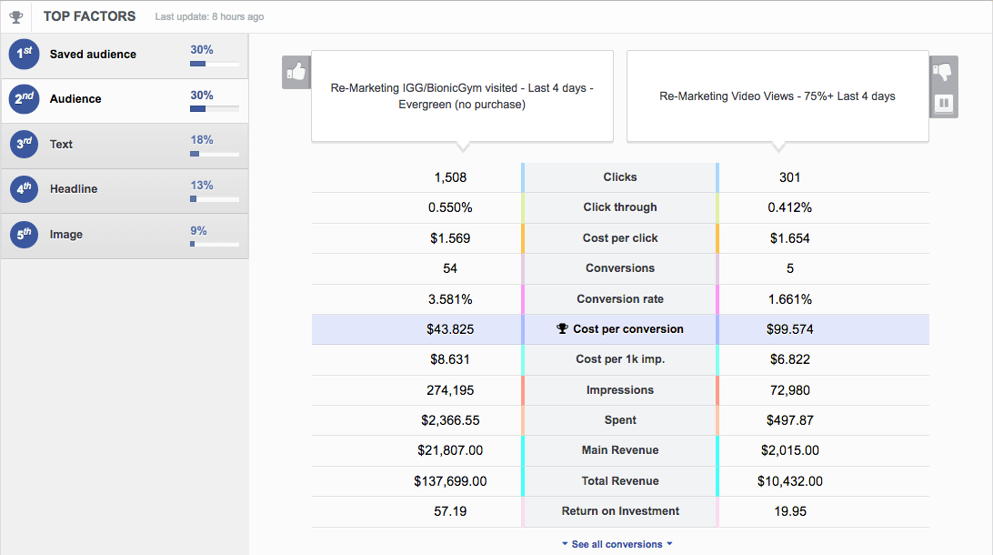This screenshot has width=993, height=555.
Task: Select the Re-Marketing IGG/BionicGym visited card
Action: pyautogui.click(x=462, y=96)
